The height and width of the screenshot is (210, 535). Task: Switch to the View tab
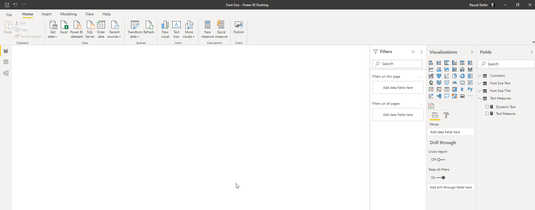point(90,14)
